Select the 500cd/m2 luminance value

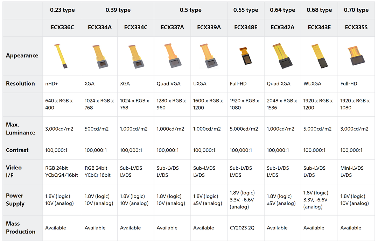click(x=97, y=129)
